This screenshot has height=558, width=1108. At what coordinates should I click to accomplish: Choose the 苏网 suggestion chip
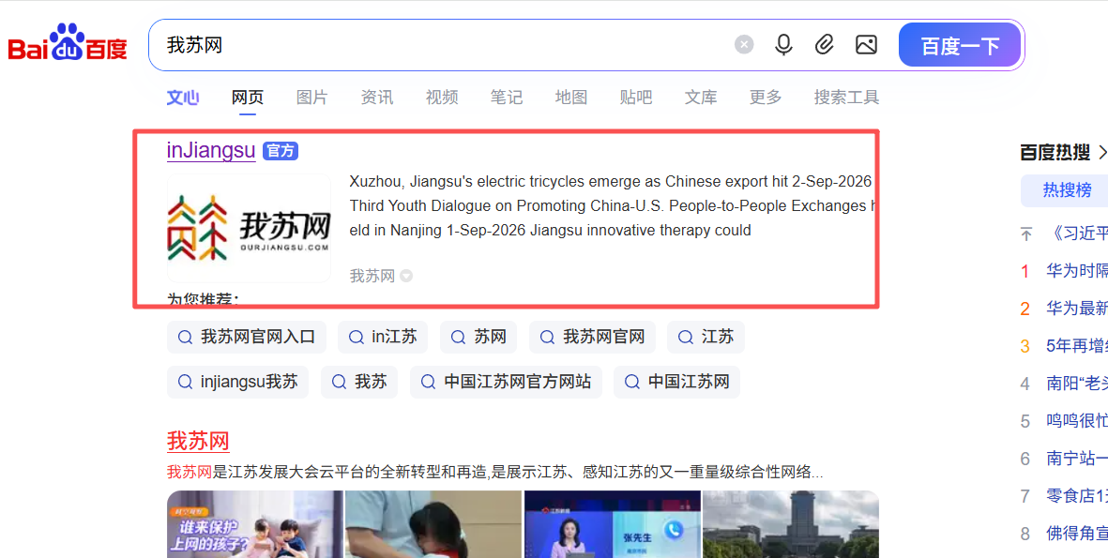click(x=478, y=337)
